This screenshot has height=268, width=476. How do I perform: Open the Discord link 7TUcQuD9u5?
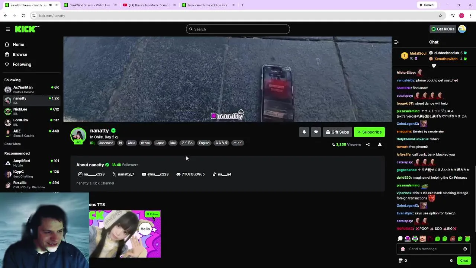tap(190, 174)
